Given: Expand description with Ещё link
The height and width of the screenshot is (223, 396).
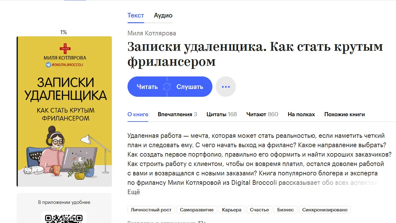Looking at the screenshot, I should 134,192.
